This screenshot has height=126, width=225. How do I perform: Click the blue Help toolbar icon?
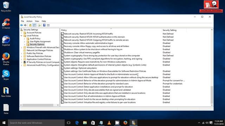44,25
